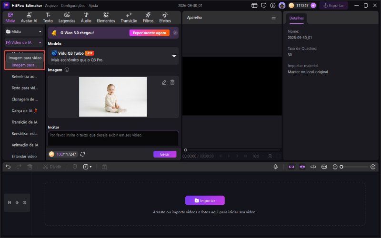This screenshot has height=238, width=381.
Task: Select Animação de IA option
Action: point(25,145)
